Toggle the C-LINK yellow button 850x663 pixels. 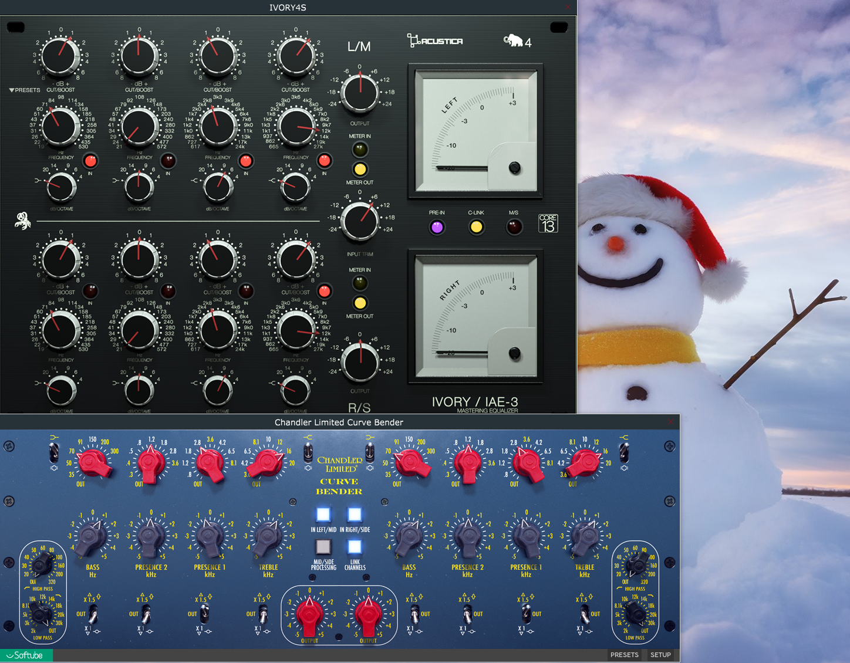[476, 227]
